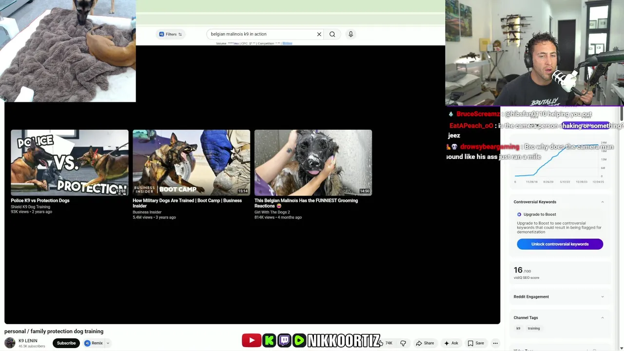Dislike the video with thumbs-down icon

pos(403,343)
